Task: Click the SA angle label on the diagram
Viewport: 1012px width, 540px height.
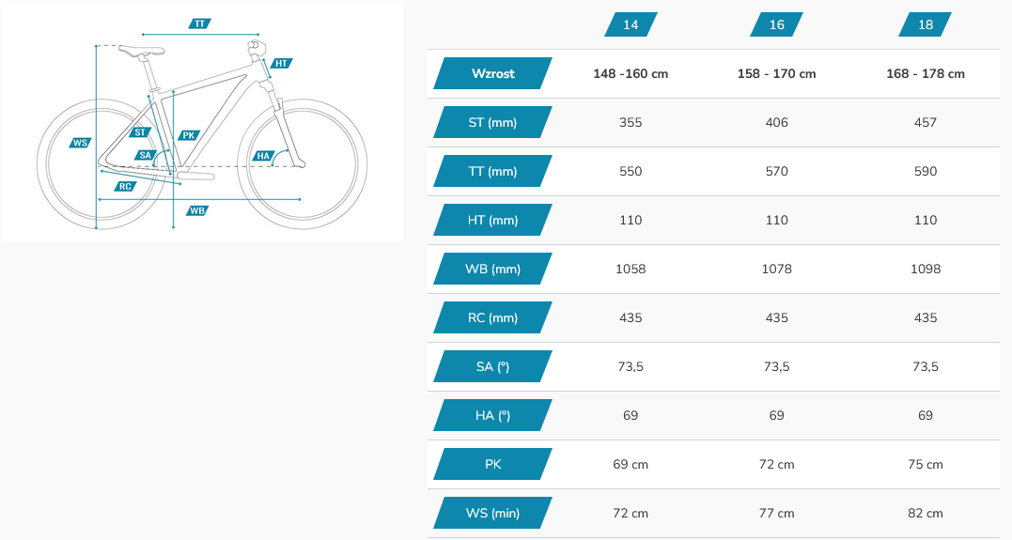Action: [146, 155]
